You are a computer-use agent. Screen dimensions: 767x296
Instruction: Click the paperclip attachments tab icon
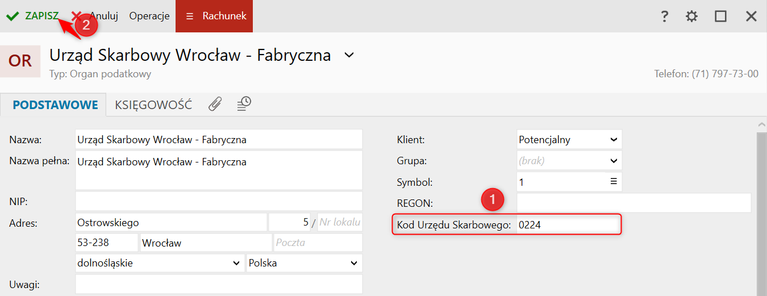coord(215,104)
